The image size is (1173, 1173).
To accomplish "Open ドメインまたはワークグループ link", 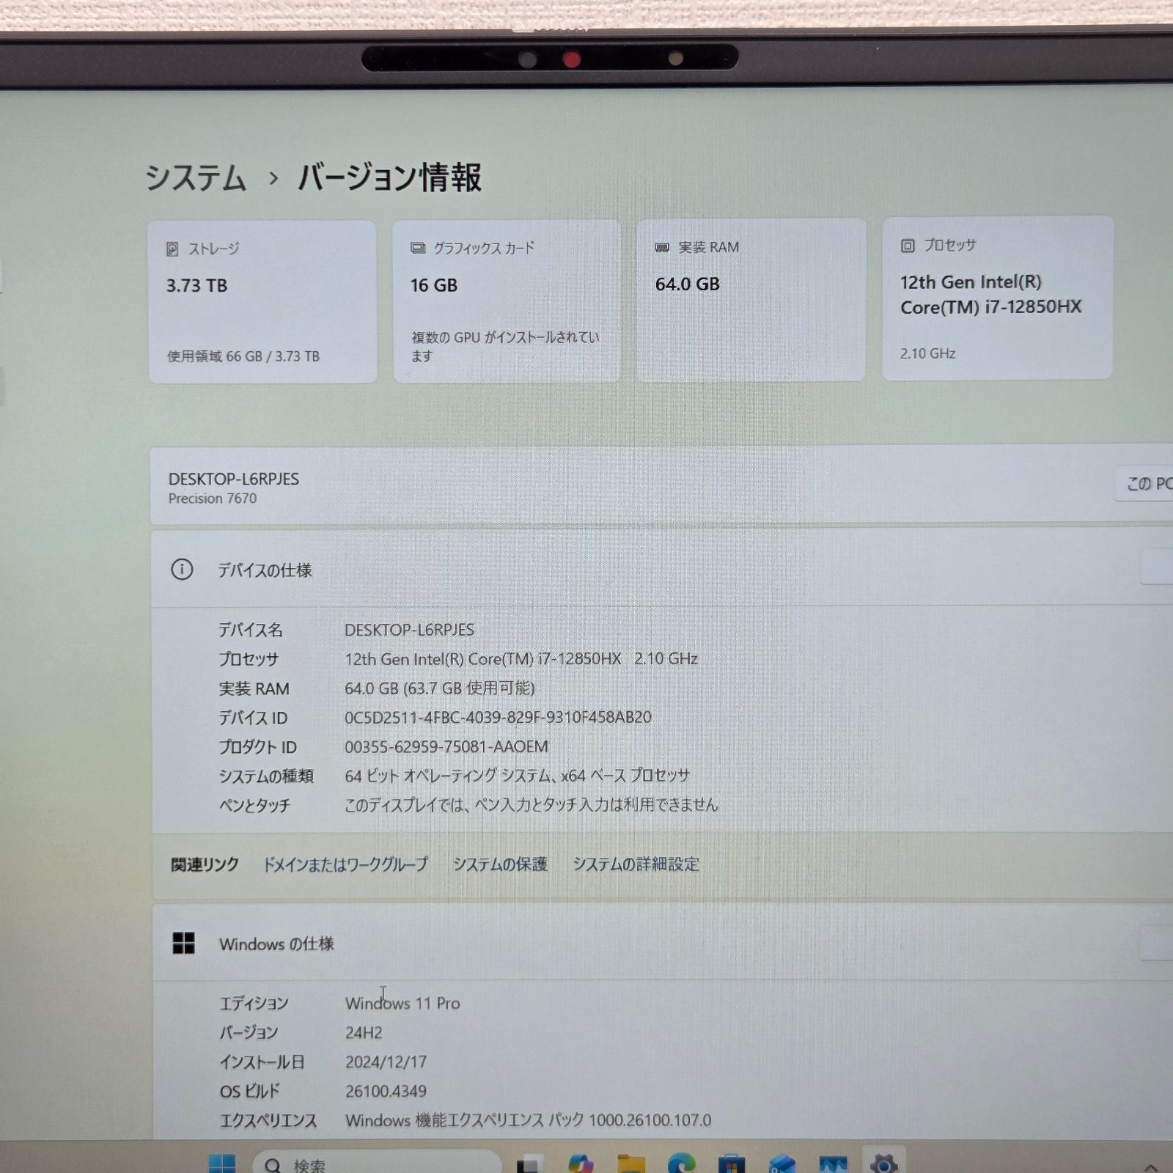I will [345, 864].
